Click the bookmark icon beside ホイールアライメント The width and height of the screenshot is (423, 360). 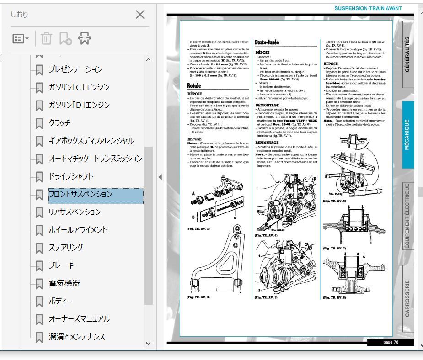39,230
